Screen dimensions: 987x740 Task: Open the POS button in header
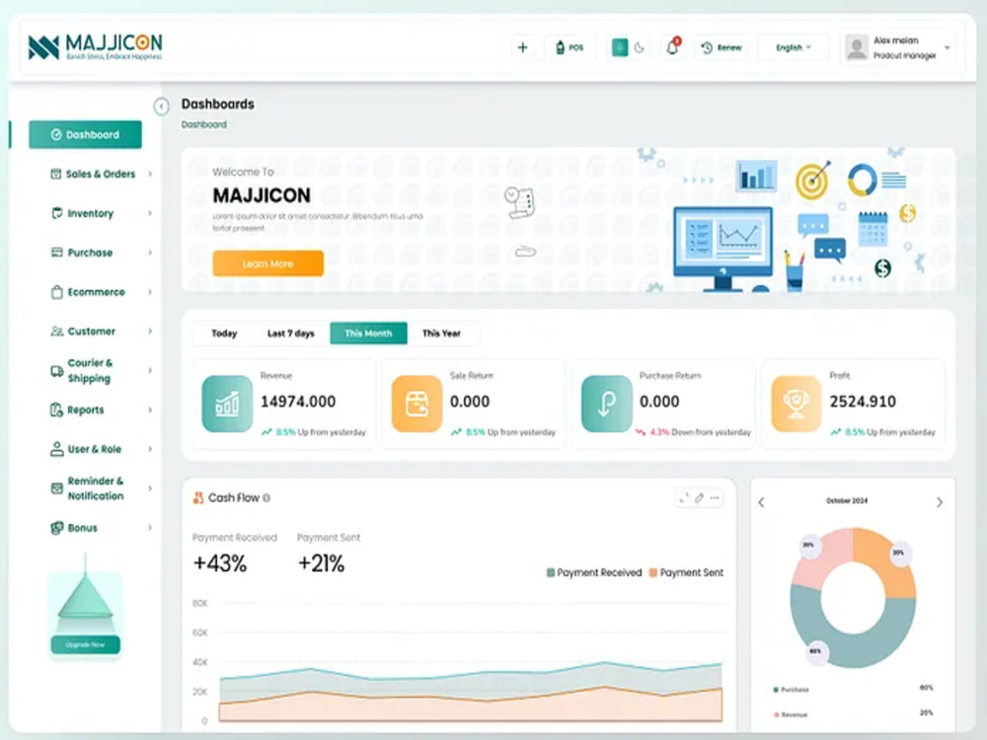tap(569, 47)
